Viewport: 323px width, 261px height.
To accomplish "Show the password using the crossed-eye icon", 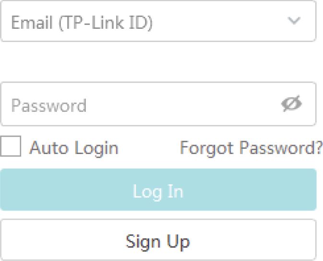I will [x=291, y=104].
